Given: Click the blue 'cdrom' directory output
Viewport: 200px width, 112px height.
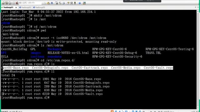Looking at the screenshot, I should click(x=6, y=23).
